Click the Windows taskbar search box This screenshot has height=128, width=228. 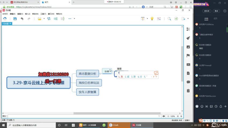tap(31, 125)
